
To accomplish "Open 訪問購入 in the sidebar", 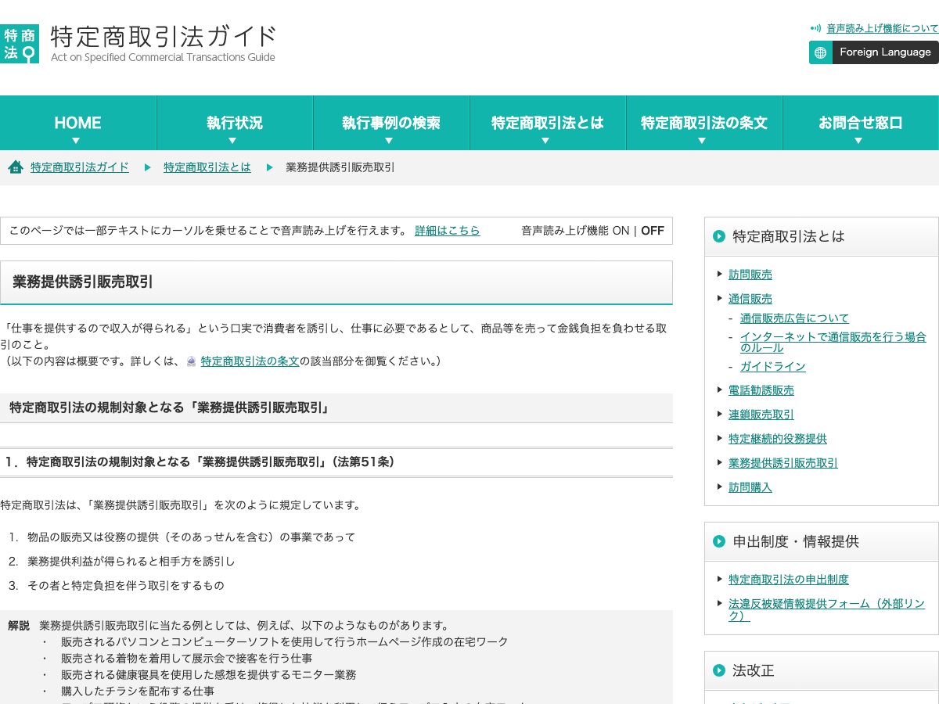I will [750, 487].
